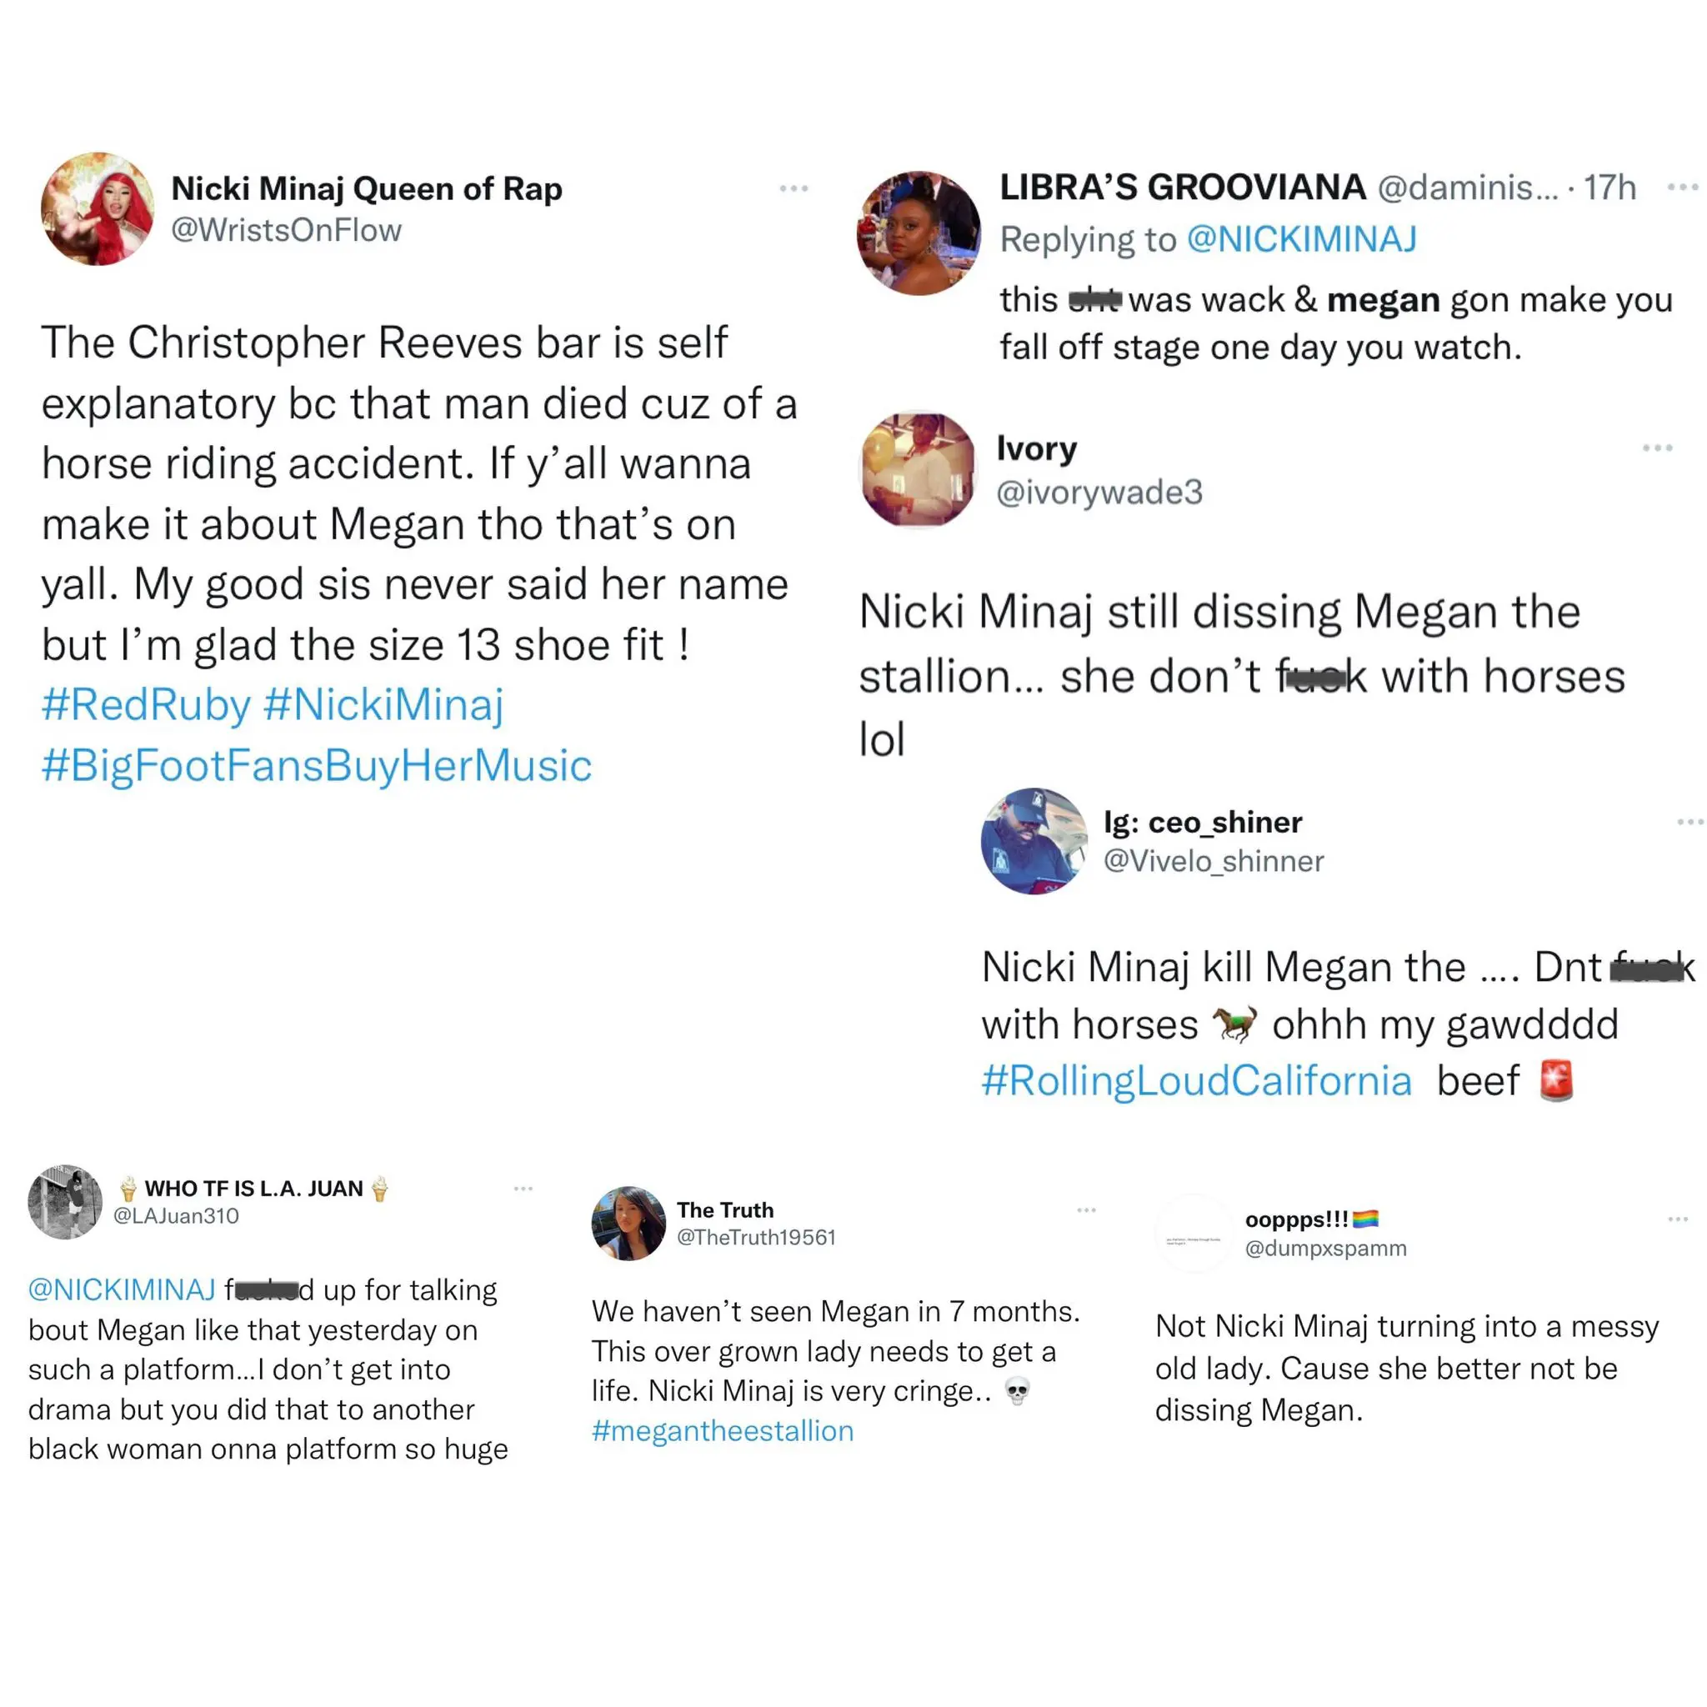Screen dimensions: 1707x1707
Task: Open more options on L.A. JUAN tweet
Action: click(523, 1189)
